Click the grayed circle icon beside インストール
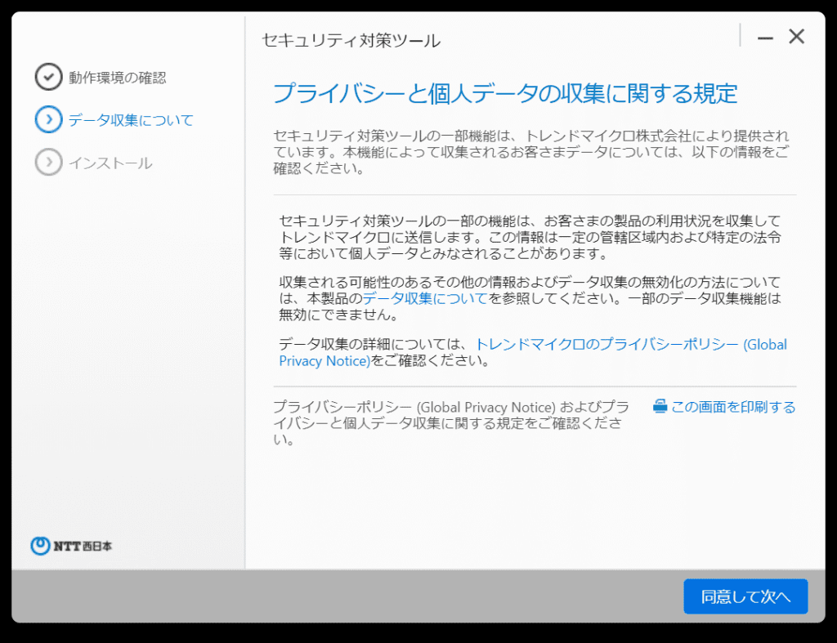837x643 pixels. pyautogui.click(x=49, y=162)
